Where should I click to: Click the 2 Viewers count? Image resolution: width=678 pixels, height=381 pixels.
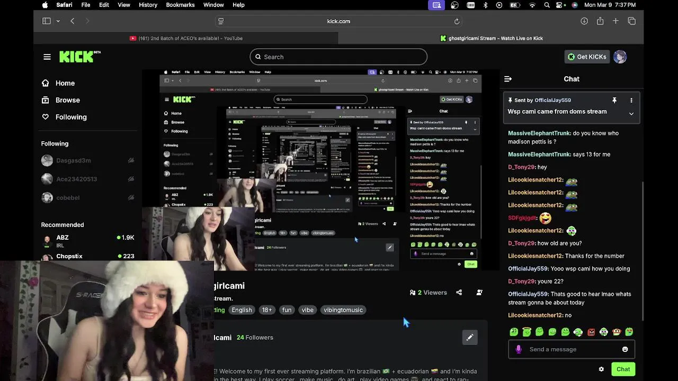[x=429, y=292]
